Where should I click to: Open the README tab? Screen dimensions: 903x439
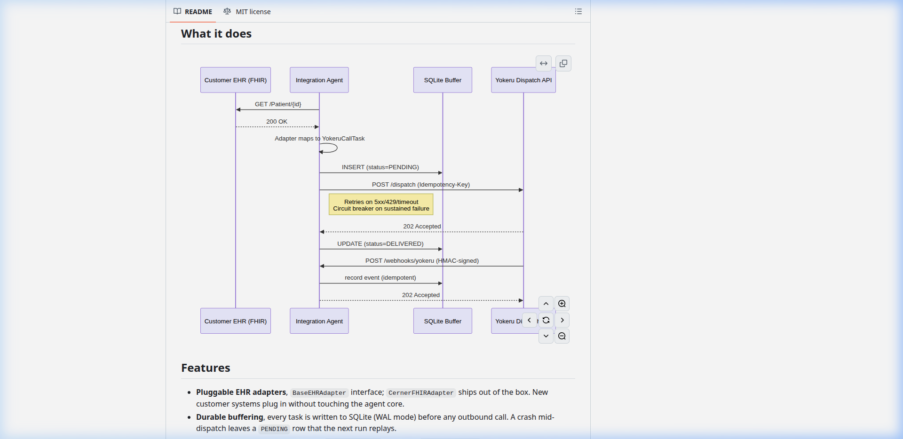click(193, 11)
